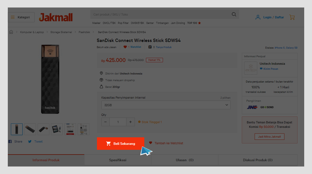Click the Beli Sekarang button
The height and width of the screenshot is (174, 312).
(x=121, y=143)
